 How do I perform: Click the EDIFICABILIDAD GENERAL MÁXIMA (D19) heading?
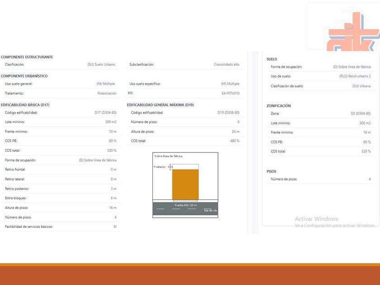160,105
